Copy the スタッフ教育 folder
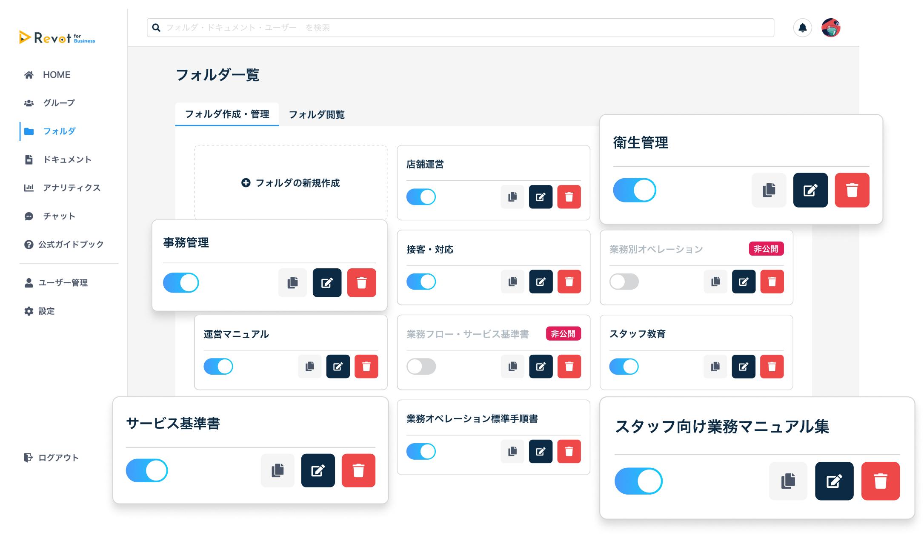 [715, 367]
